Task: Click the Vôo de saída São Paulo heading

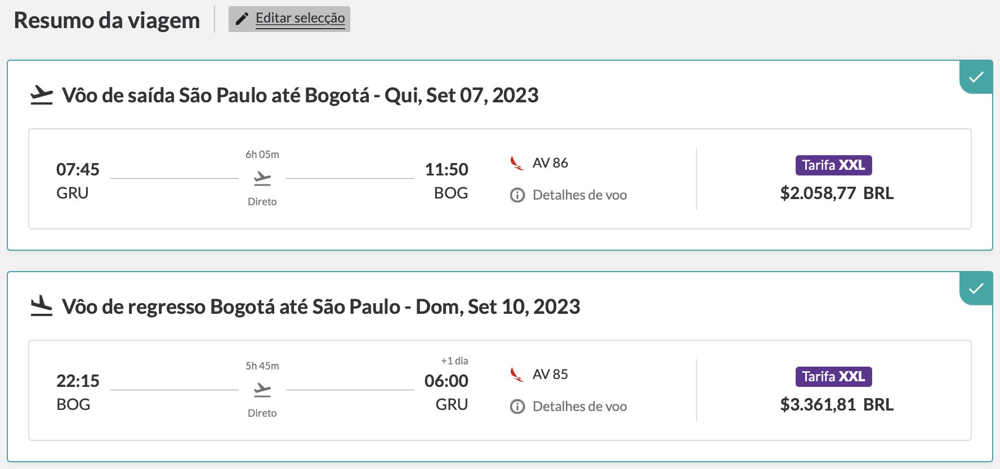Action: click(300, 96)
